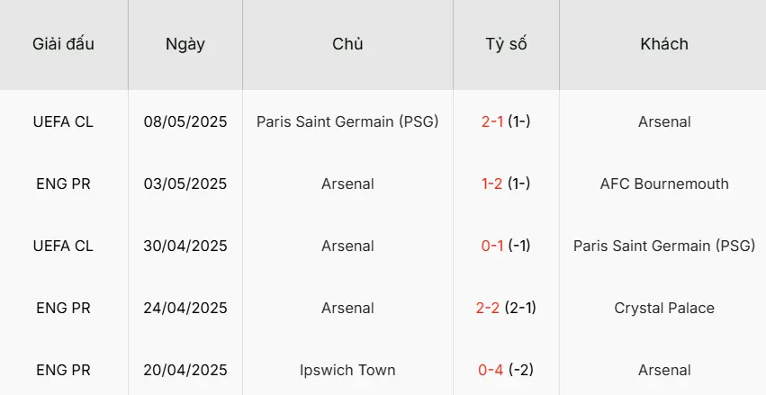This screenshot has height=395, width=766.
Task: Select the 08/05/2025 match date
Action: tap(185, 121)
